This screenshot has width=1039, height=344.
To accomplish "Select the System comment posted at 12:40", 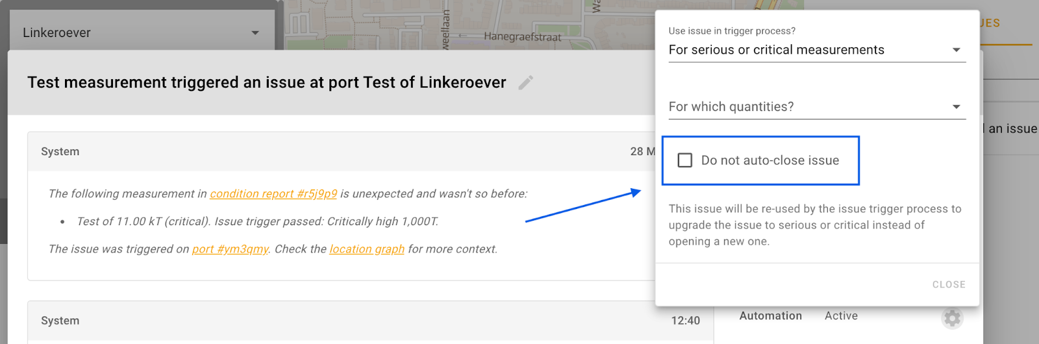I will click(60, 321).
